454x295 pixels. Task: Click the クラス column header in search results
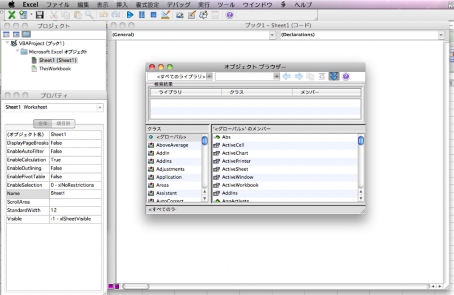pyautogui.click(x=257, y=92)
